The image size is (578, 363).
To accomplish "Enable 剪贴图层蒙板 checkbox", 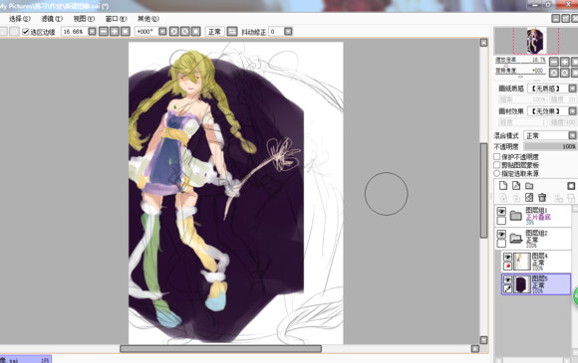I will [x=497, y=165].
